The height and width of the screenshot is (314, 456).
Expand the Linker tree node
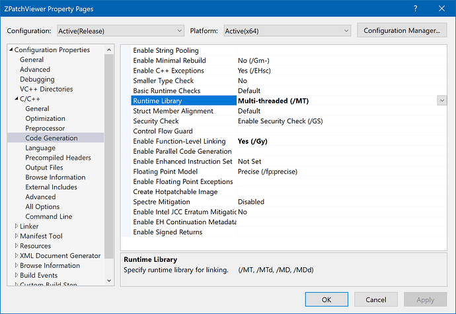coord(17,226)
